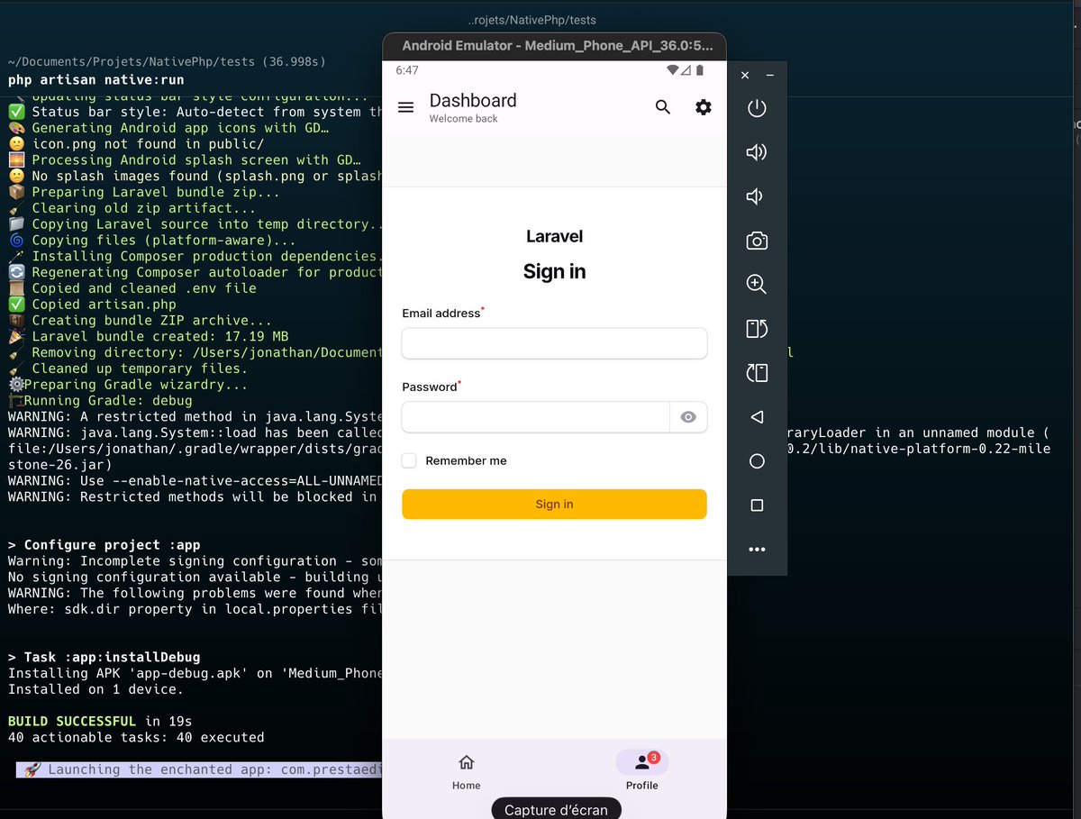Raise volume with emulator volume up icon
The width and height of the screenshot is (1081, 819).
(x=757, y=152)
